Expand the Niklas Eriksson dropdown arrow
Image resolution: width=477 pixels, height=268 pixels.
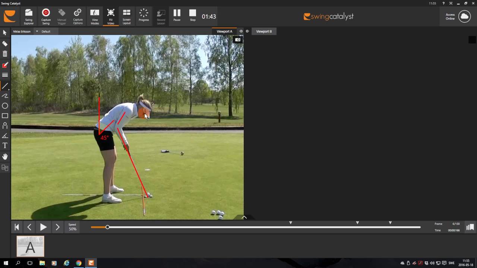pyautogui.click(x=37, y=32)
